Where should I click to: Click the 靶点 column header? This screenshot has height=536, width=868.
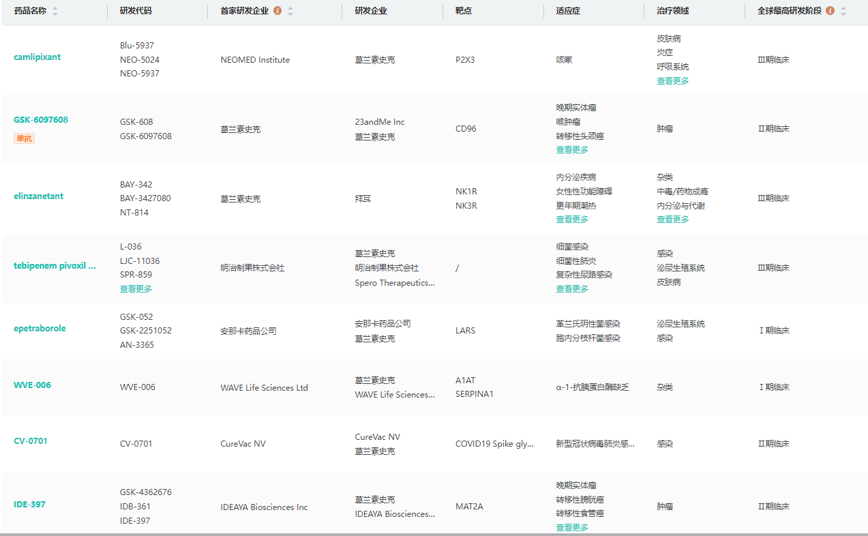[464, 11]
